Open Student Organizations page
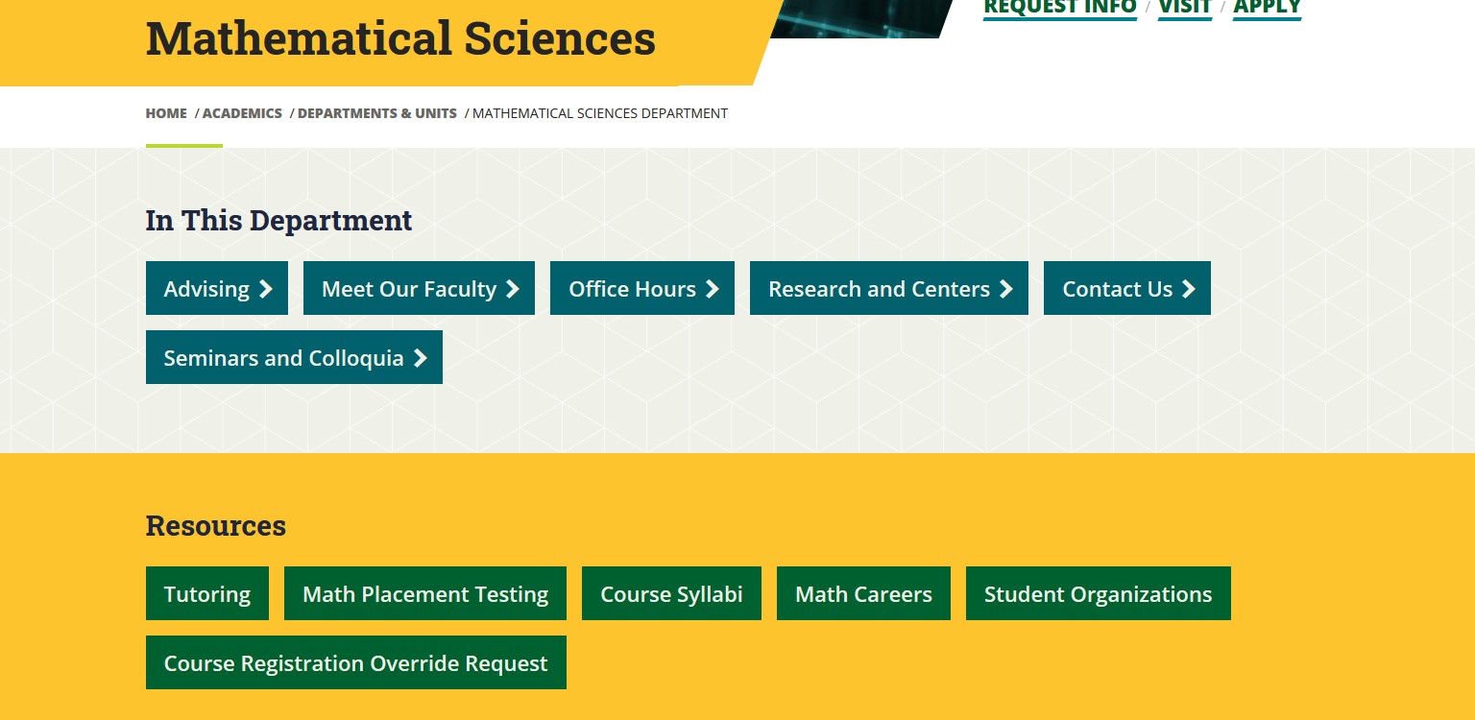Image resolution: width=1475 pixels, height=720 pixels. [1098, 594]
